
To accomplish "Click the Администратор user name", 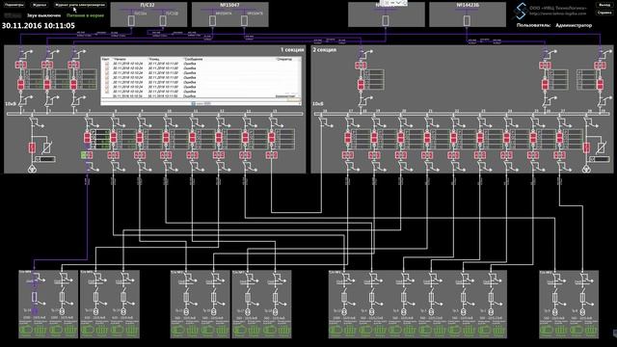I will tap(574, 25).
